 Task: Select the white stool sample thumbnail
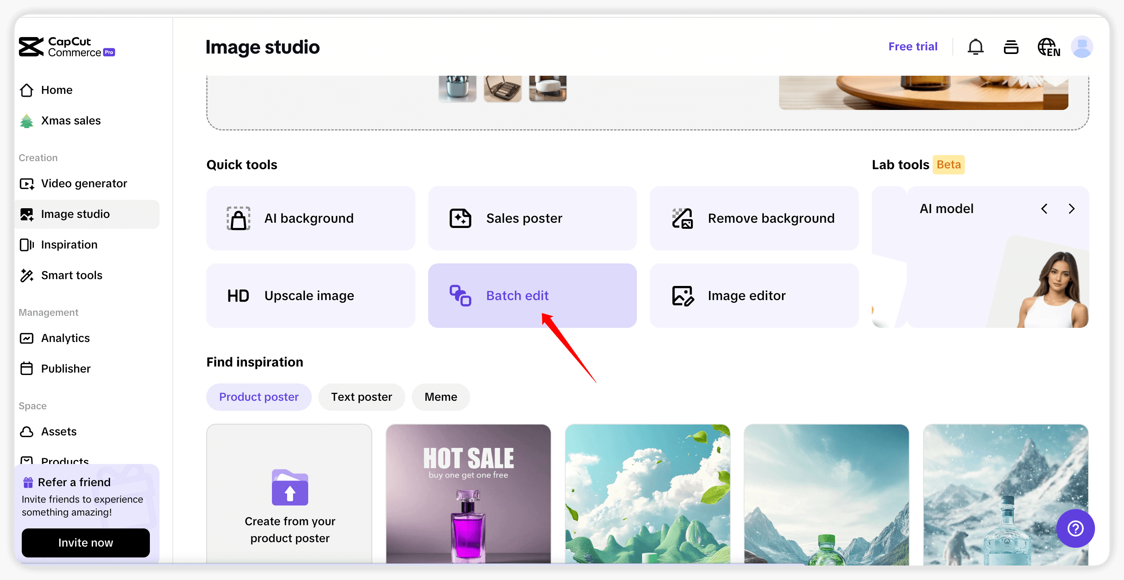pos(547,89)
